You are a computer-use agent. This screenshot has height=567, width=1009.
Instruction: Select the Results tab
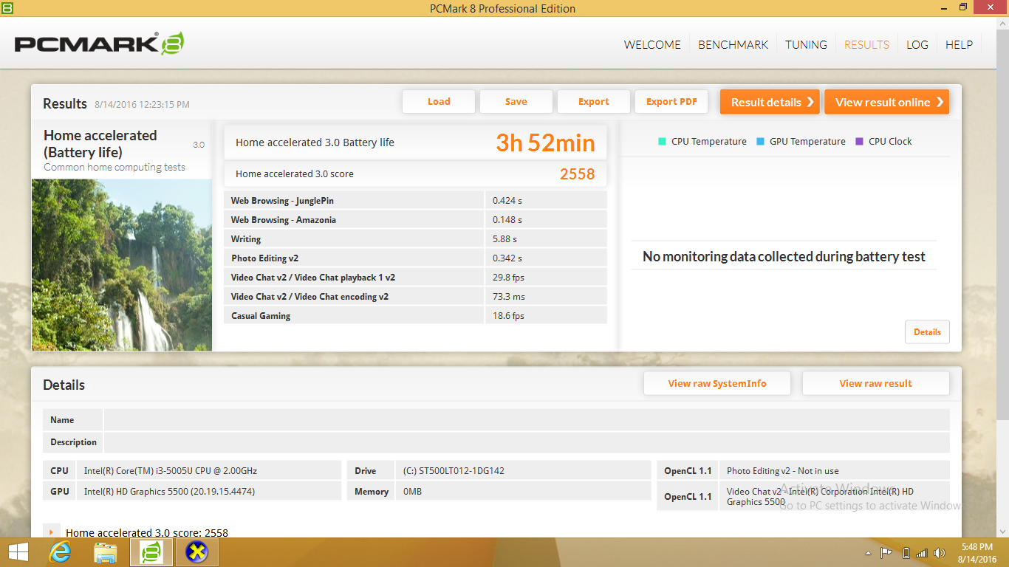[x=866, y=44]
